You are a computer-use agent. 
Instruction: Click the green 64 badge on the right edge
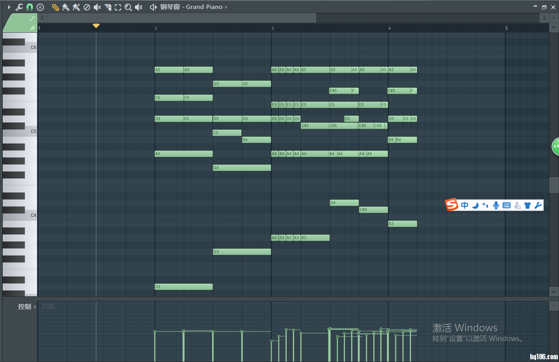coord(556,147)
